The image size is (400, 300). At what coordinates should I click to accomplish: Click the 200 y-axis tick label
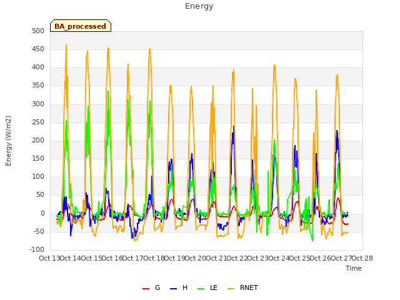(38, 140)
